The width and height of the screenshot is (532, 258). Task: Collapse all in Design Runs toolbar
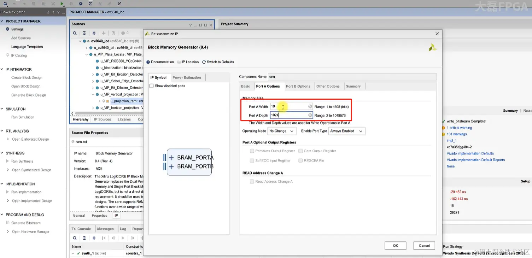pos(84,238)
